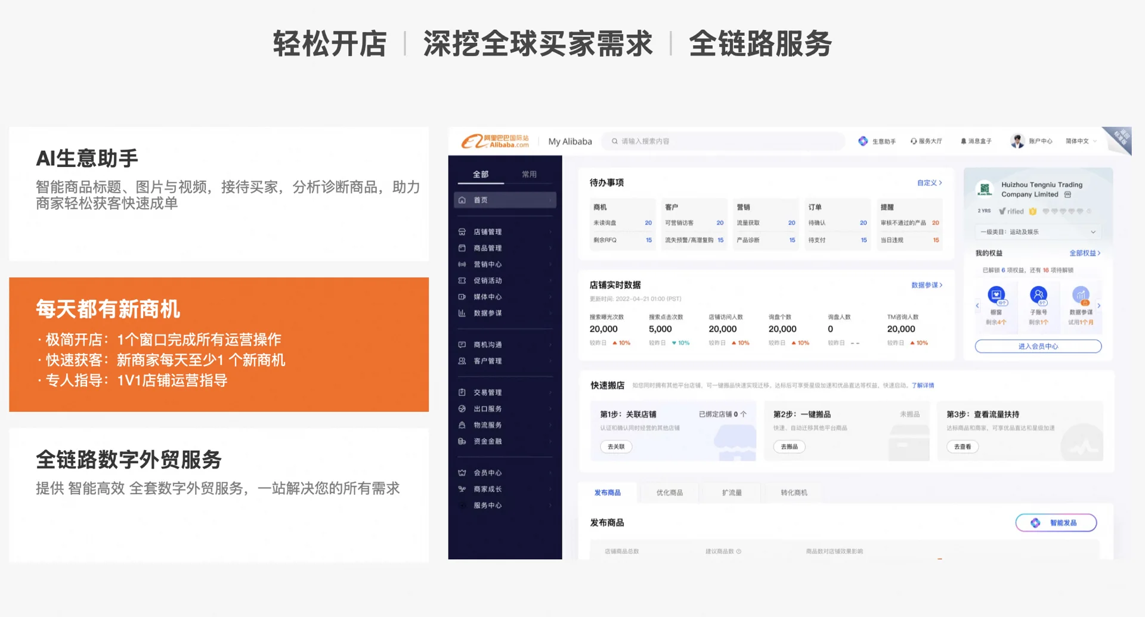Click the 促销活动 coupon icon

(462, 280)
